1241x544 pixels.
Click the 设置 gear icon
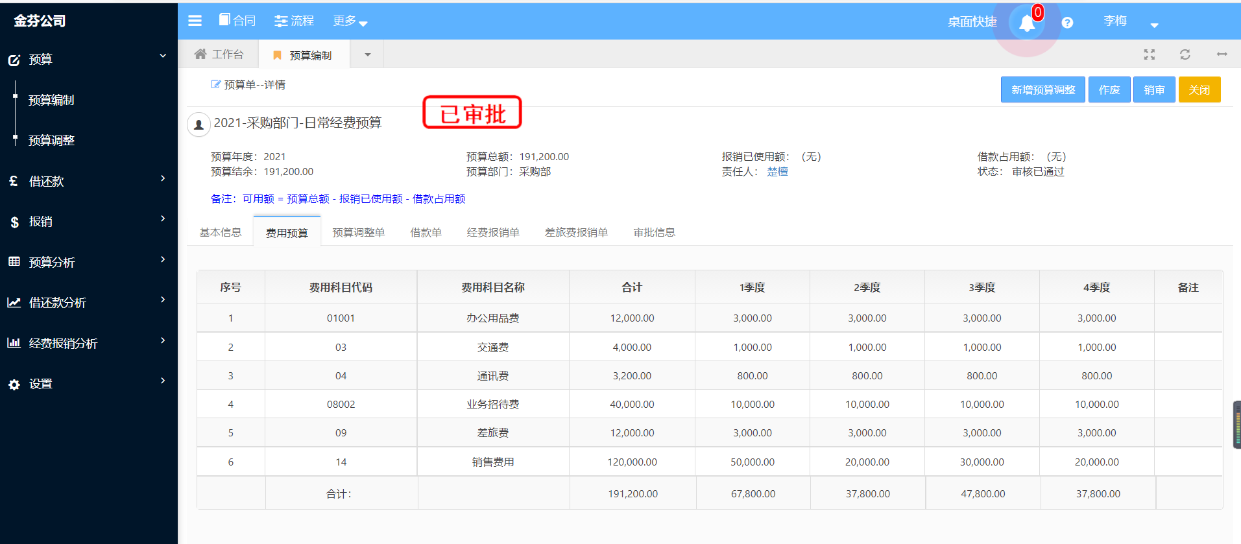tap(14, 384)
